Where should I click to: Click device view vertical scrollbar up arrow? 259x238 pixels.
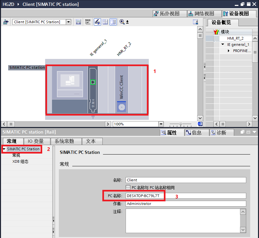click(200, 29)
